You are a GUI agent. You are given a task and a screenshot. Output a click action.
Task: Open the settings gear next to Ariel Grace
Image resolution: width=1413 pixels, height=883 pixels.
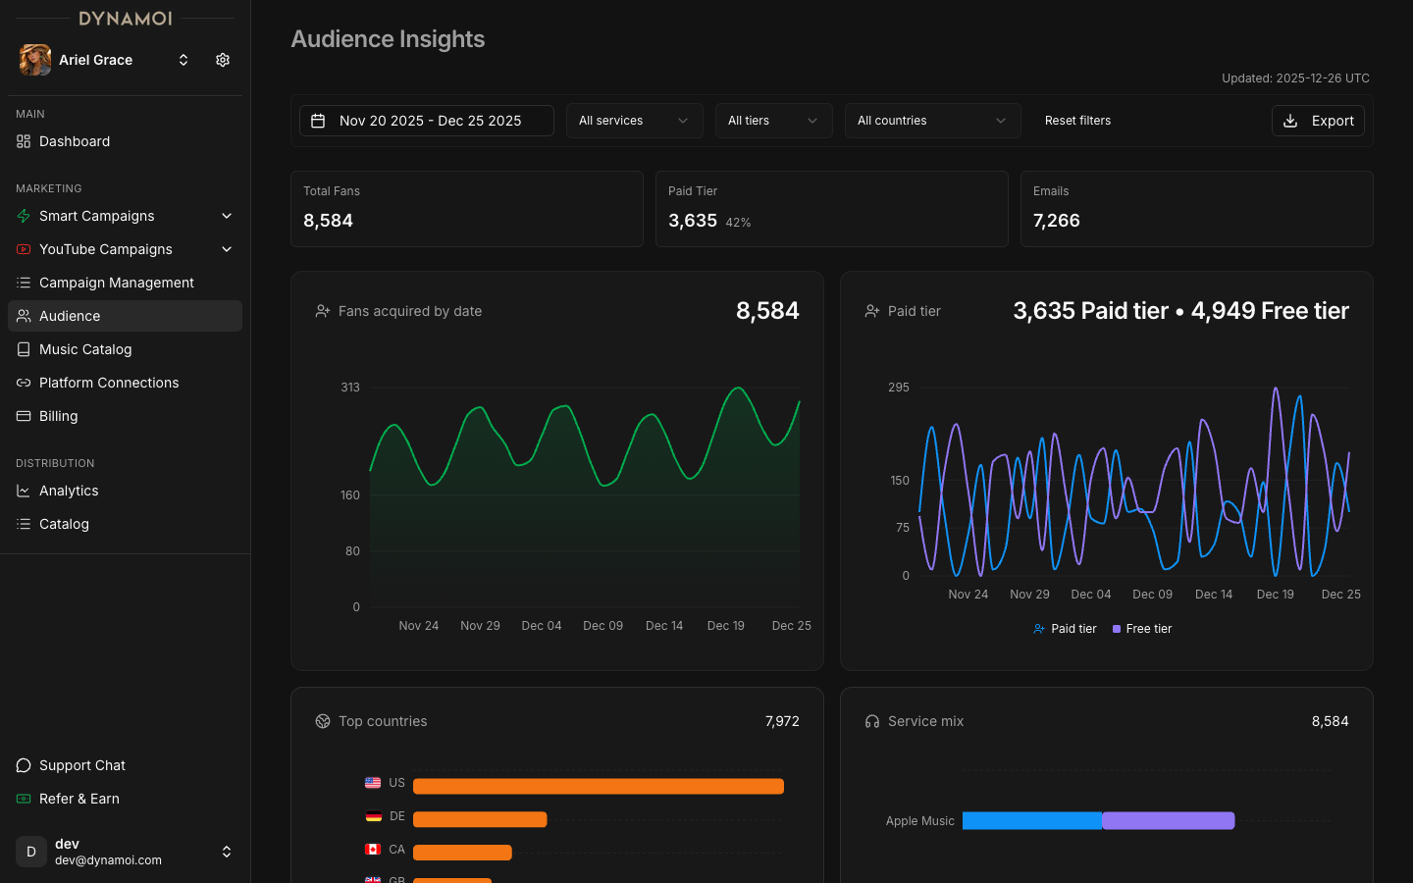click(222, 60)
